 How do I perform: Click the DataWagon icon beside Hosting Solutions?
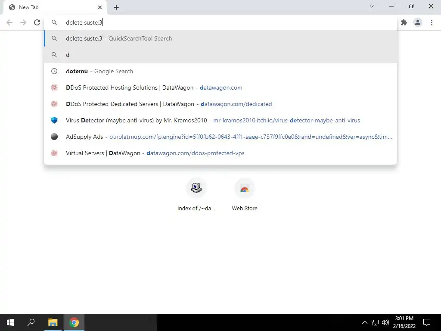(x=54, y=87)
